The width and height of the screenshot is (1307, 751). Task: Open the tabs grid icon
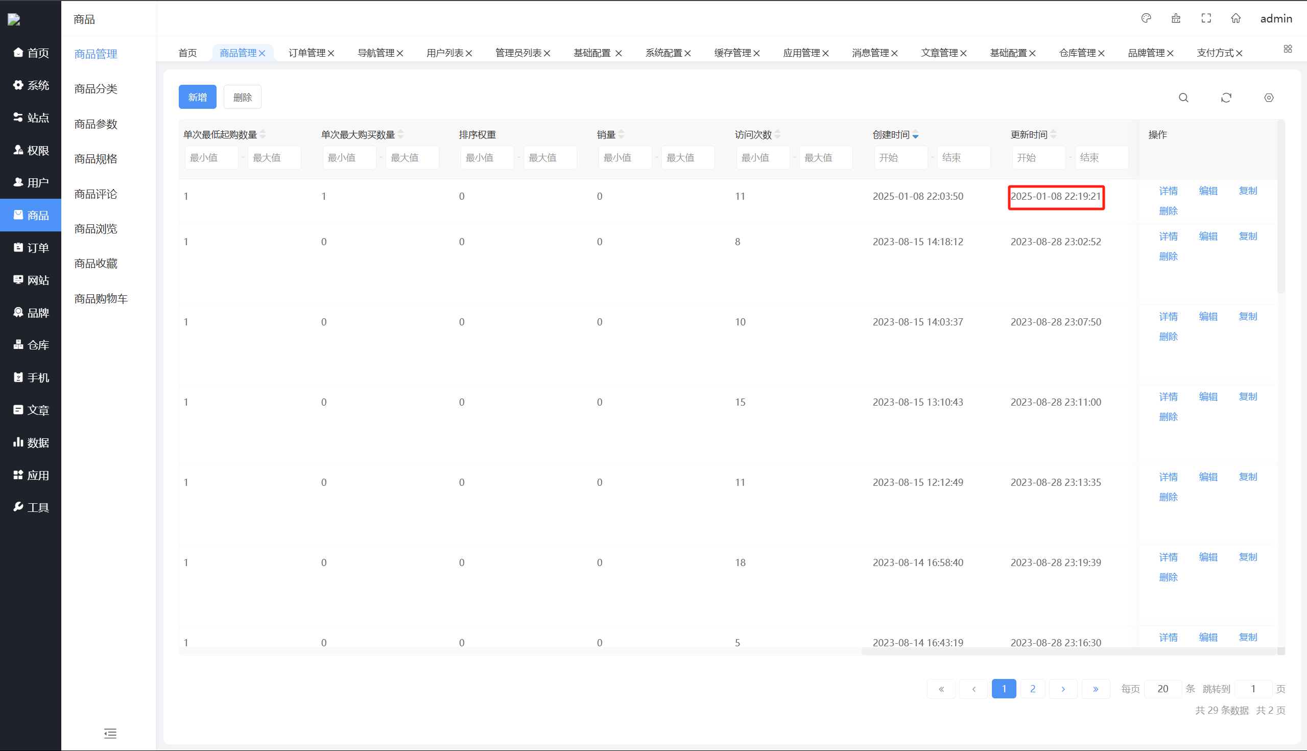click(1288, 49)
